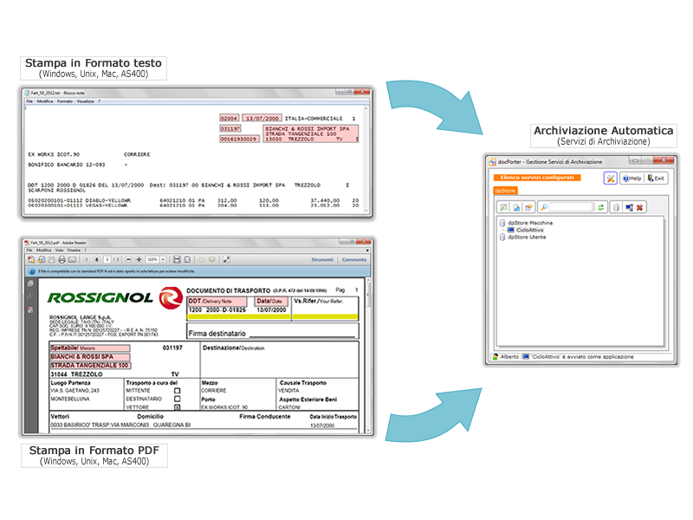Go to next page in Adobe Reader
The width and height of the screenshot is (693, 520).
(97, 259)
